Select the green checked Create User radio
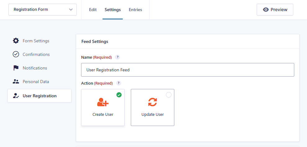This screenshot has height=147, width=307. pyautogui.click(x=119, y=95)
